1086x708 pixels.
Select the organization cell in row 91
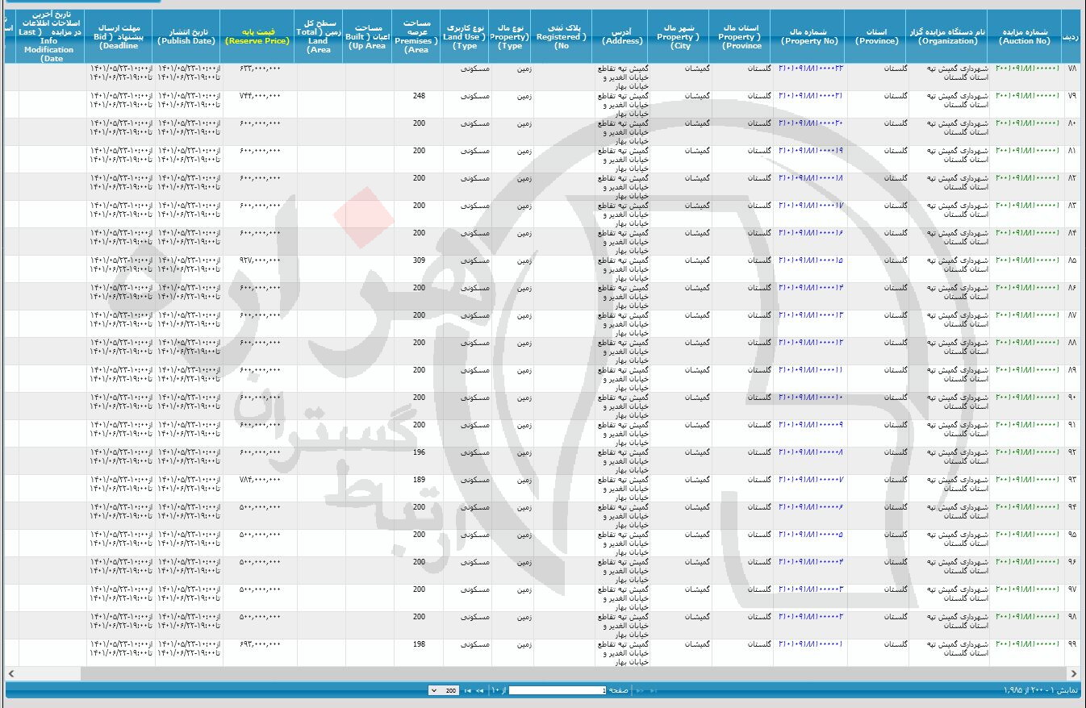click(948, 434)
